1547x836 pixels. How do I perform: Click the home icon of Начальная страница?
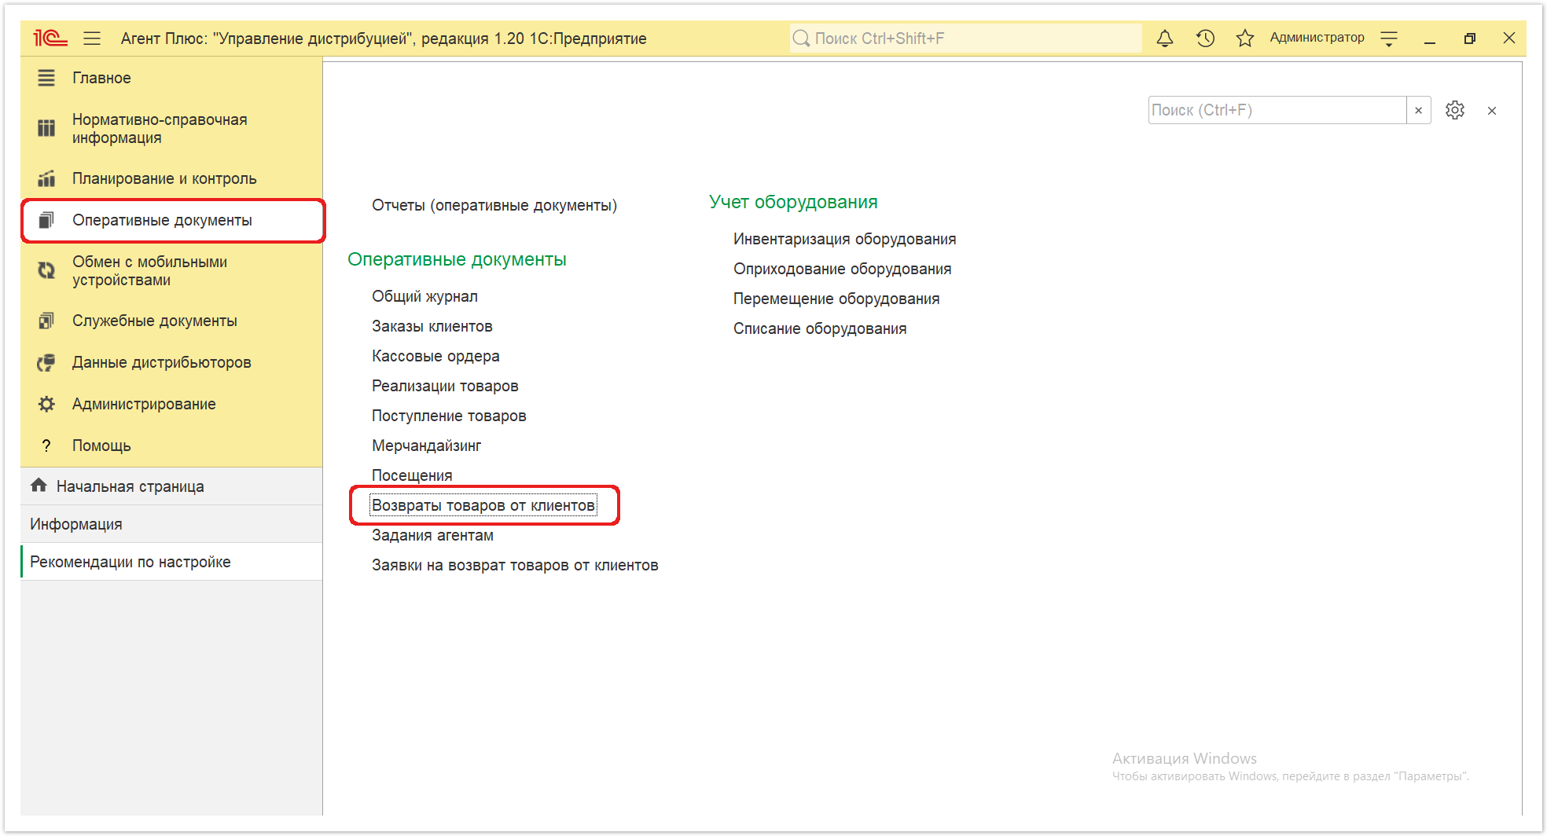tap(39, 486)
